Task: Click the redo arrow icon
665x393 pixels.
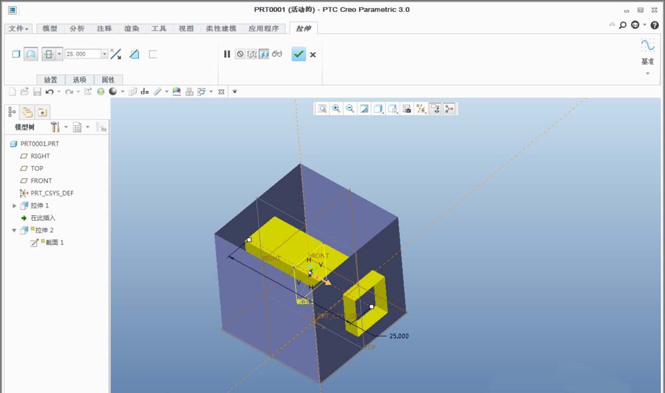Action: [x=69, y=92]
